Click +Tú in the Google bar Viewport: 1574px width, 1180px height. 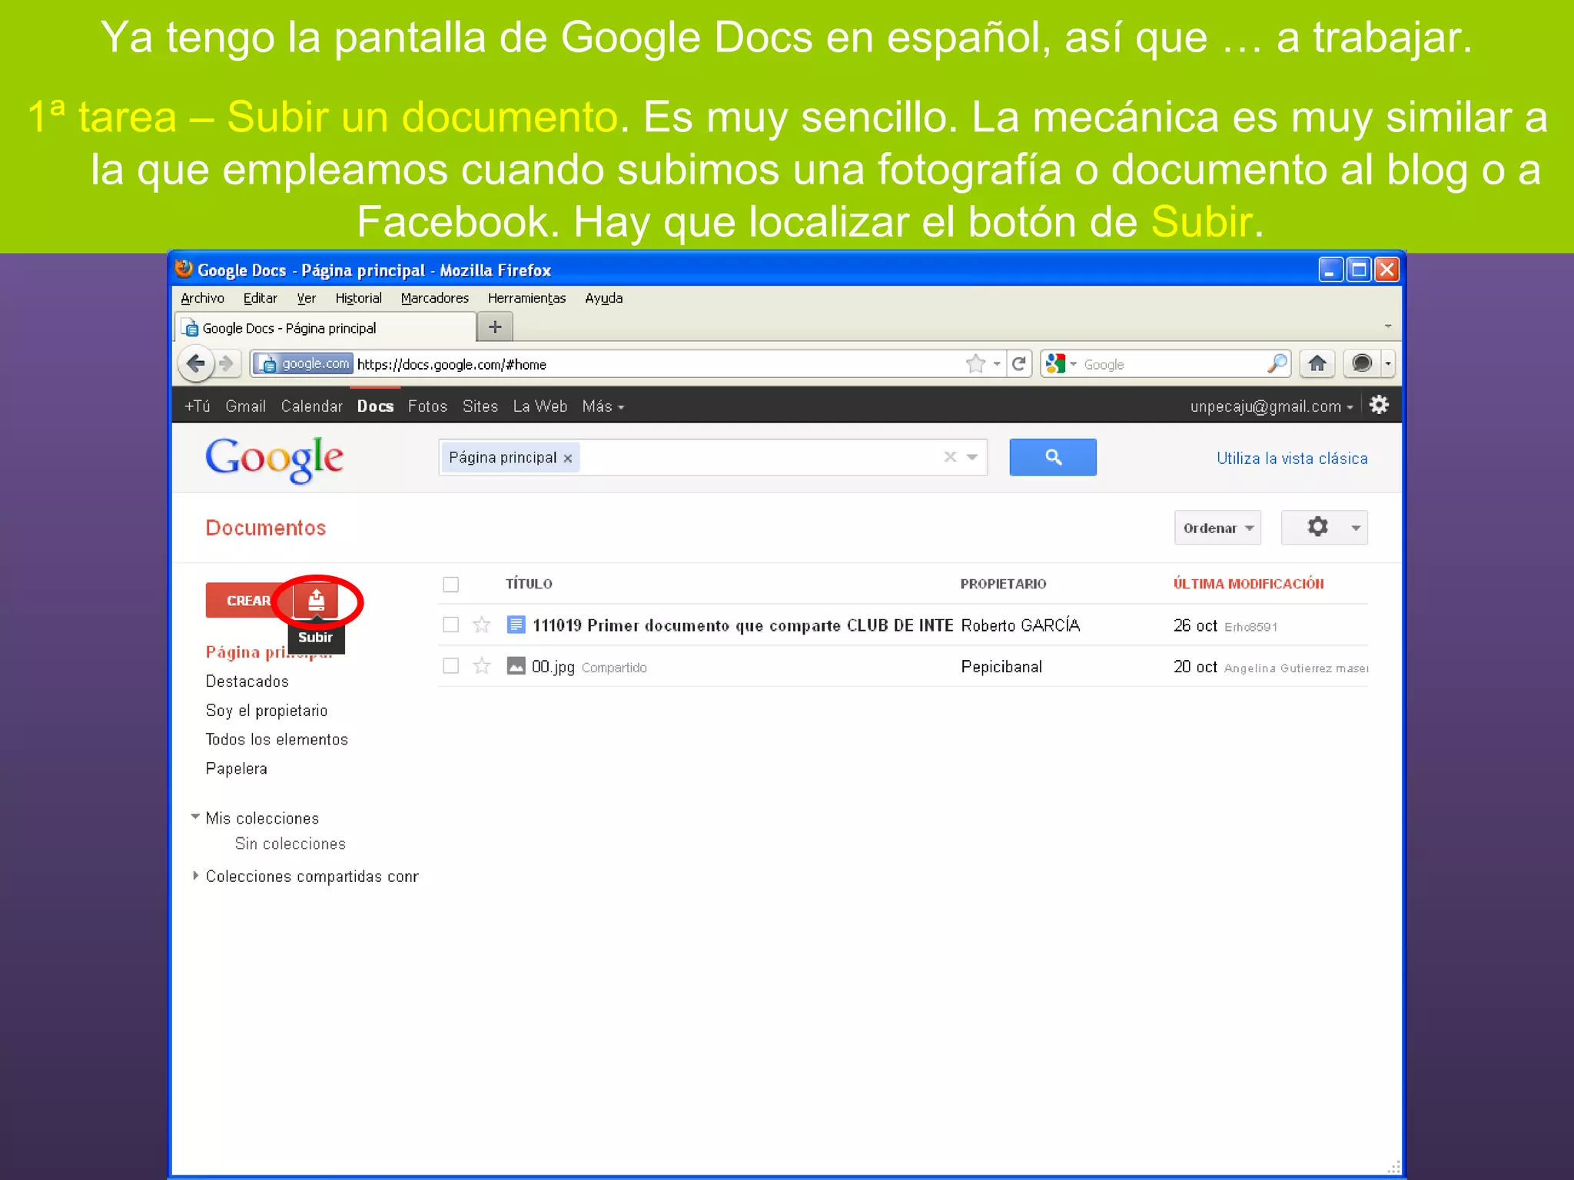point(197,406)
